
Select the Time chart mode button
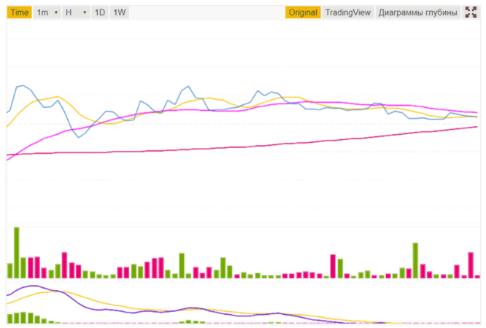click(x=20, y=12)
